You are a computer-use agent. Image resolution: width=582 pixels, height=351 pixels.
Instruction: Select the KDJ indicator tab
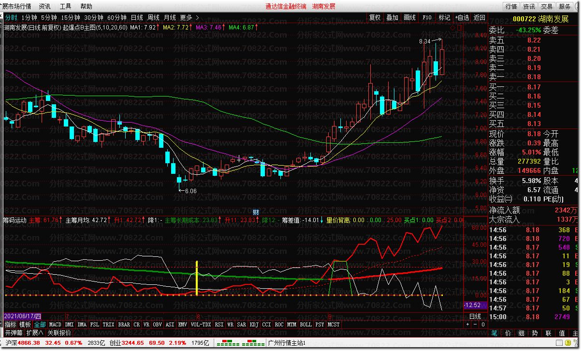click(x=254, y=324)
